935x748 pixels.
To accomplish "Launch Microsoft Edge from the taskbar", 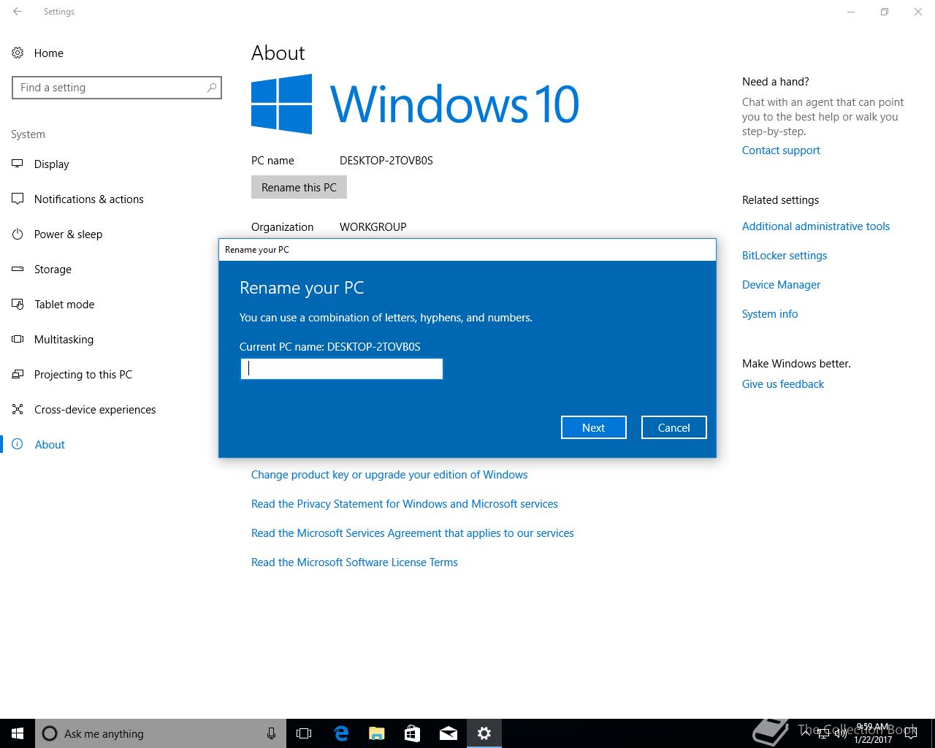I will point(340,733).
